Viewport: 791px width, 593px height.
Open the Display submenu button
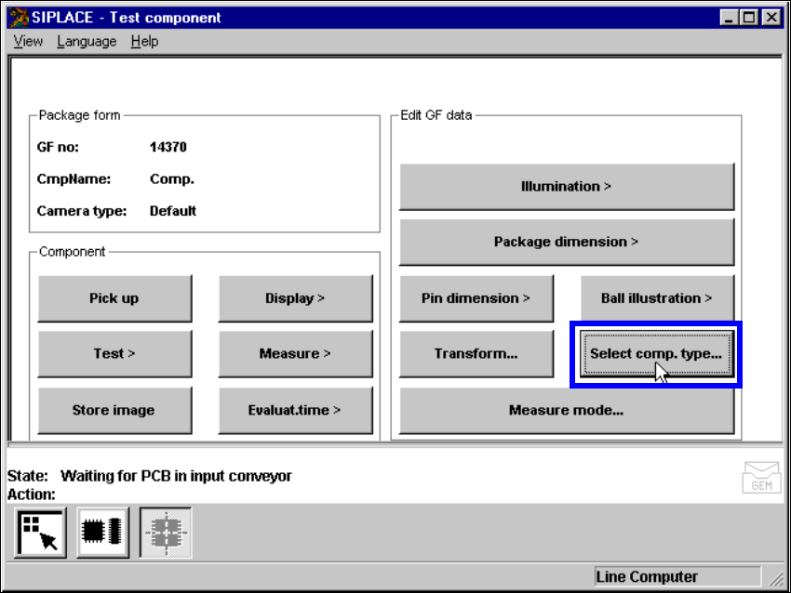(296, 298)
